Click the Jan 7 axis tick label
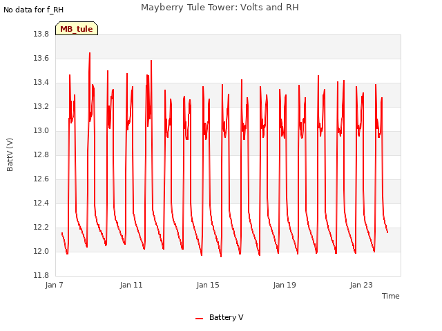 coord(54,285)
